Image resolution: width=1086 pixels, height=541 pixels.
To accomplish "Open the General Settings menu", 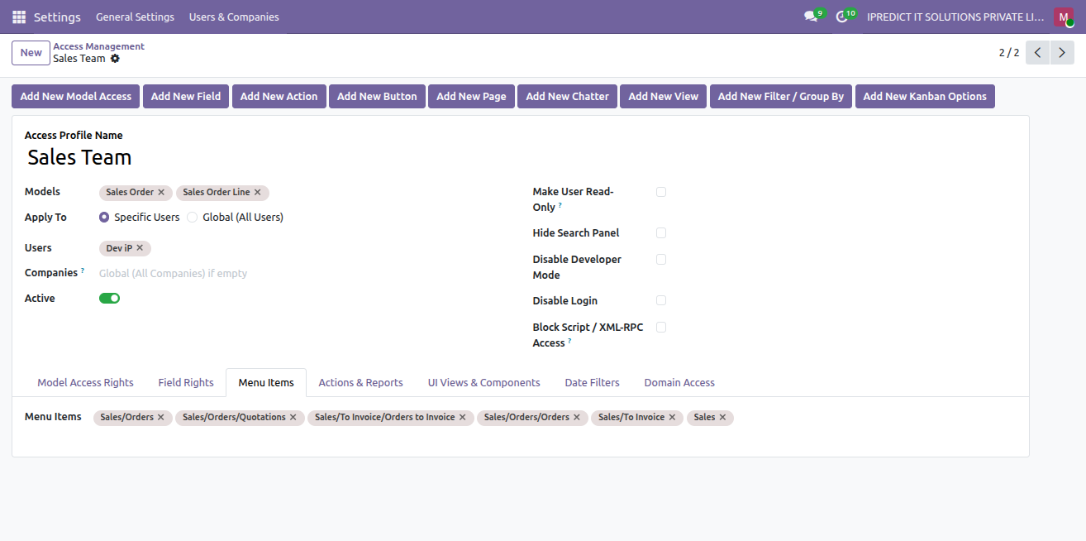I will (x=135, y=17).
